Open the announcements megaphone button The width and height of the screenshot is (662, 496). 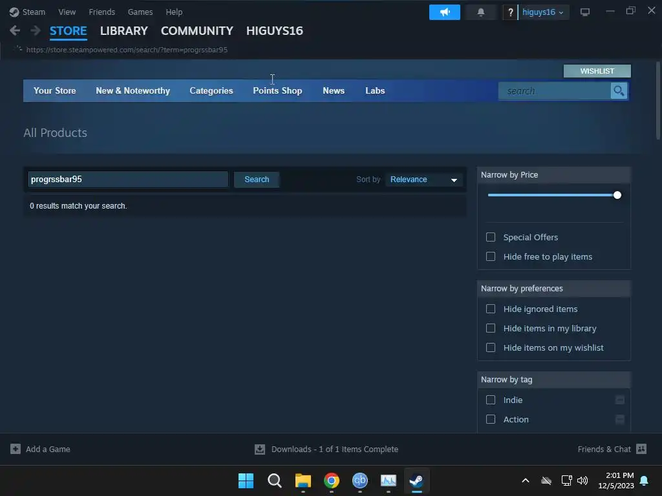pos(445,12)
